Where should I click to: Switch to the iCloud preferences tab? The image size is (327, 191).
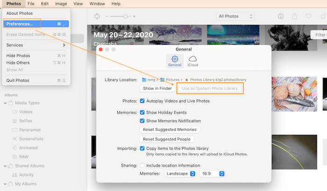192,61
